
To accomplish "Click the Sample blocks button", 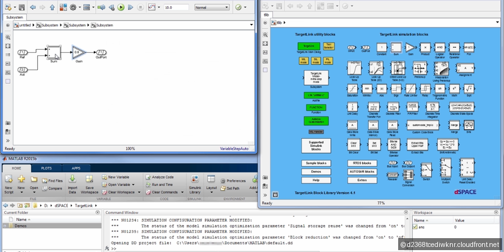I will [x=316, y=163].
